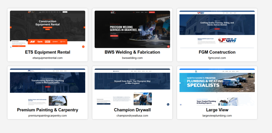
Task: Visit championdrywallusa.com link
Action: (132, 116)
